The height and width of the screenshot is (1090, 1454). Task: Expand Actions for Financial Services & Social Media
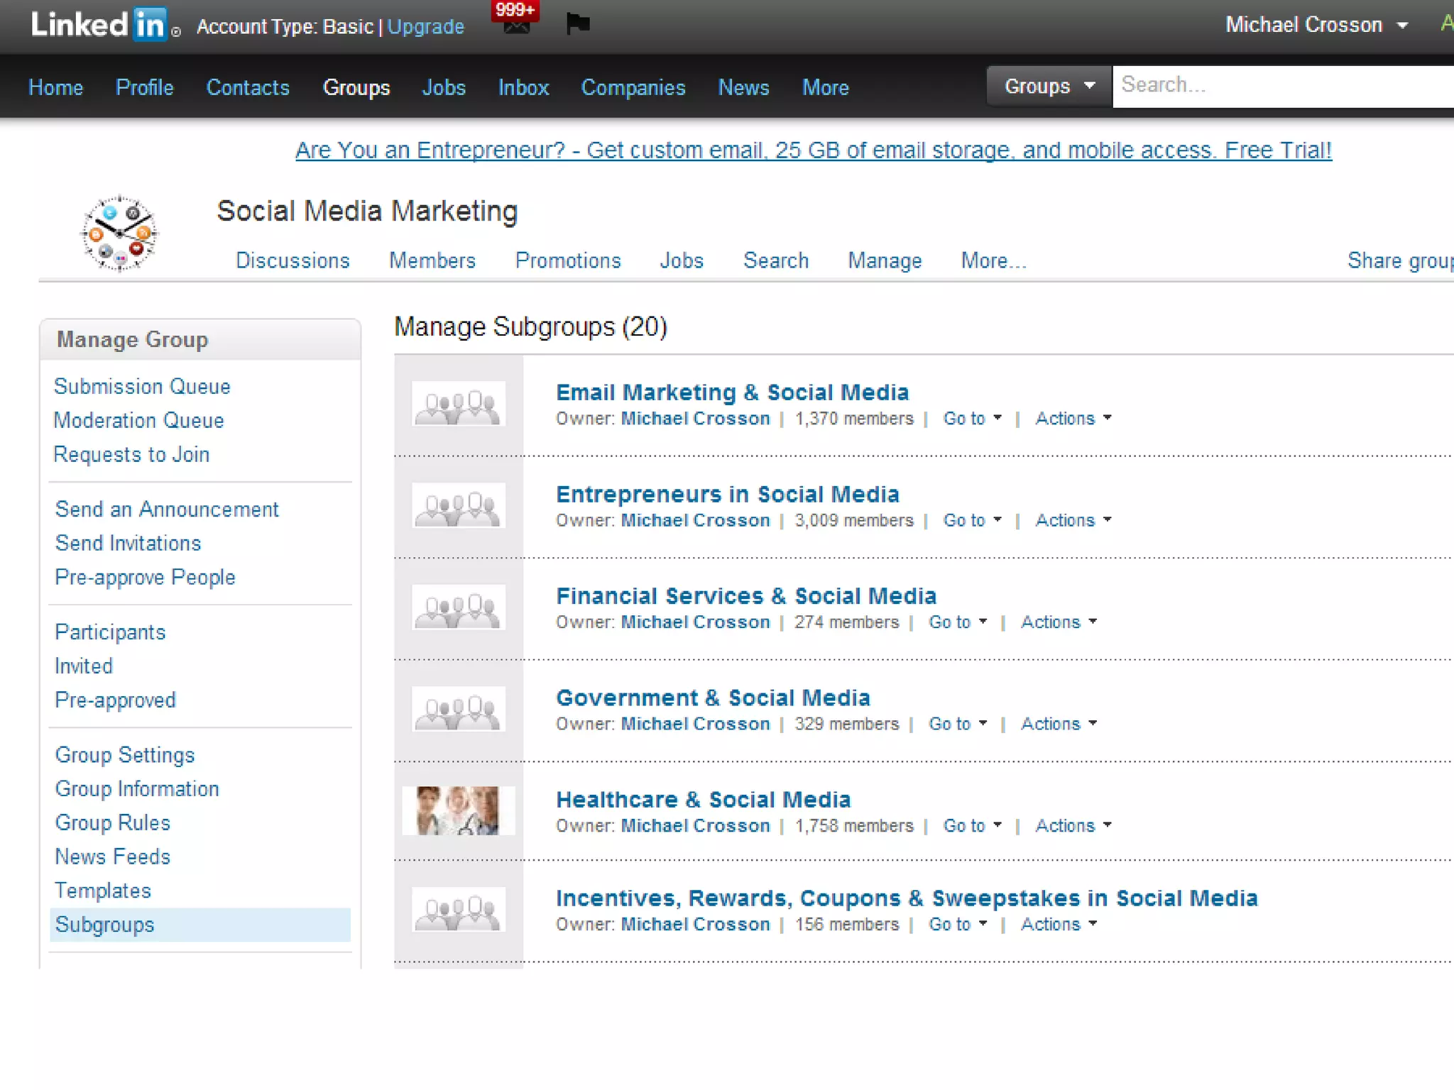[x=1059, y=622]
